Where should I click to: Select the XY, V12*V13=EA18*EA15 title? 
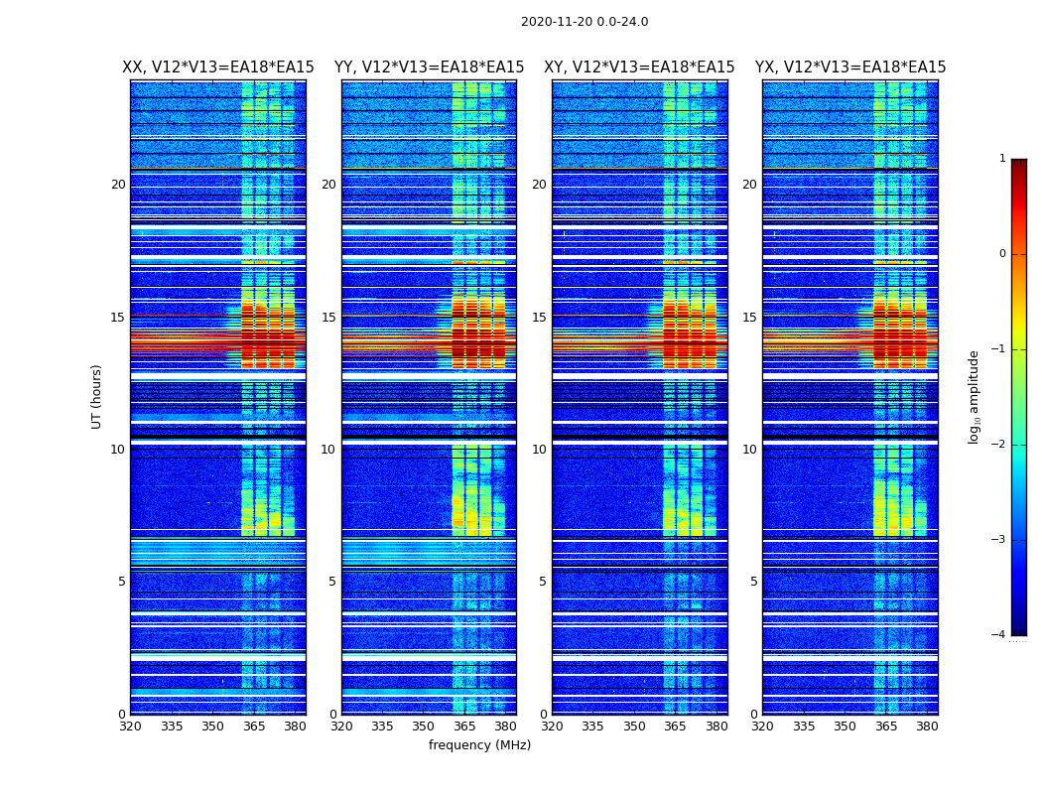pyautogui.click(x=639, y=67)
